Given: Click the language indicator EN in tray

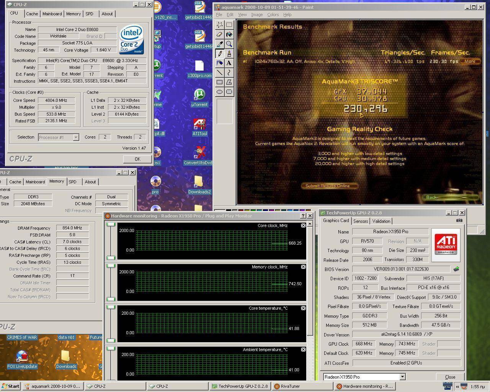Looking at the screenshot, I should coord(447,387).
